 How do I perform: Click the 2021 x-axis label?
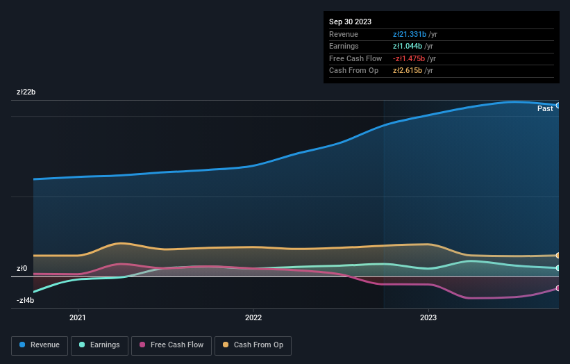point(78,317)
